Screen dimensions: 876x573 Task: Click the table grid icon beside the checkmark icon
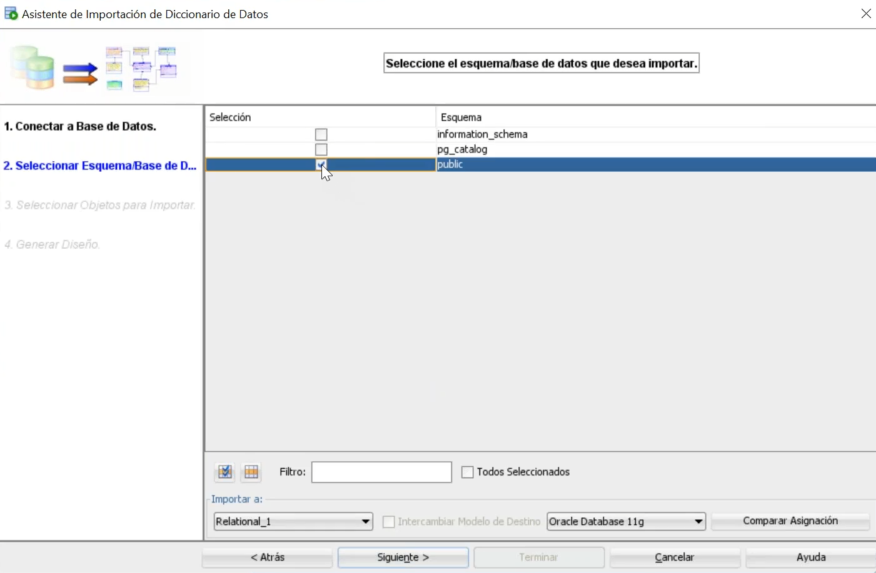pos(251,472)
